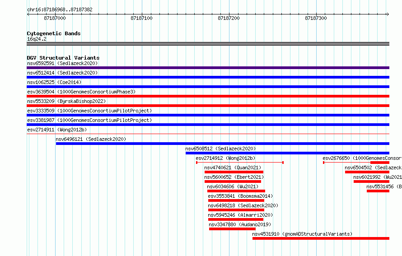Click the DGV Structural Variants track title
Viewport: 402px width, 256px height.
click(x=63, y=58)
